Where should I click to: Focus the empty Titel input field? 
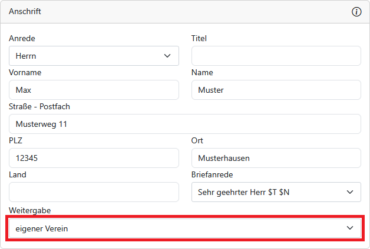click(x=276, y=56)
